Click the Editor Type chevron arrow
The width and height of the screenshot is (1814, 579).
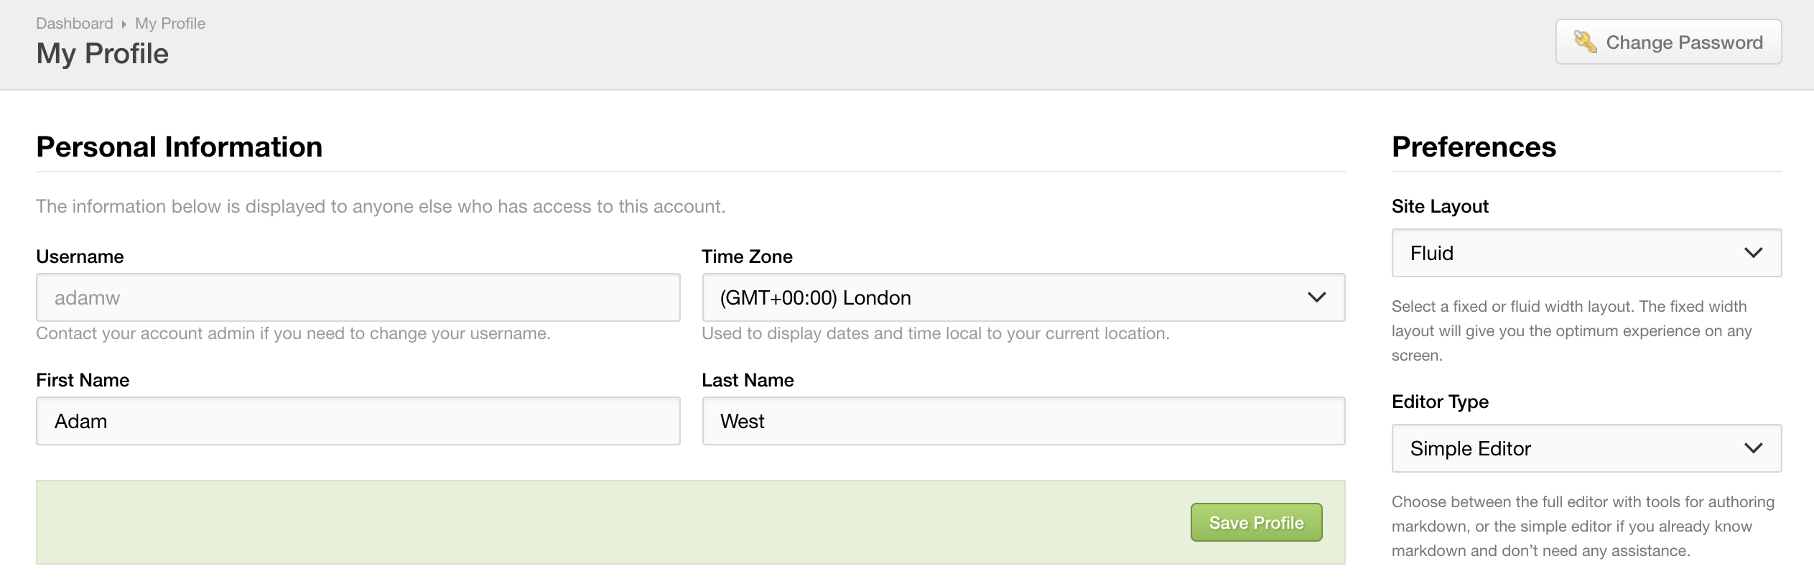1754,448
